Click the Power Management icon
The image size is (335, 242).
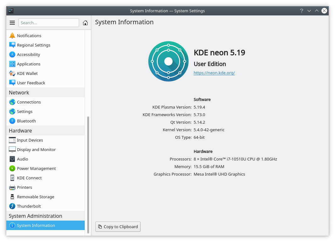click(12, 168)
